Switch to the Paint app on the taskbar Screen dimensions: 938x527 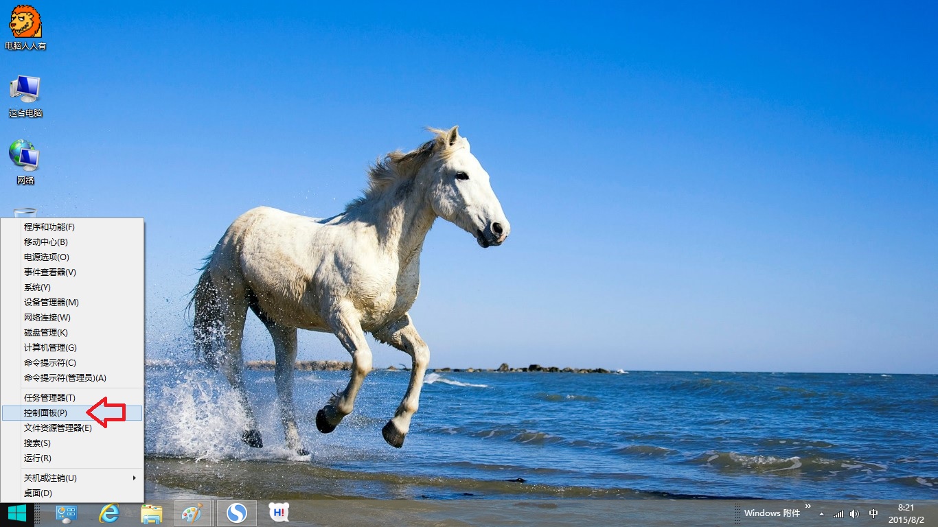[x=192, y=513]
